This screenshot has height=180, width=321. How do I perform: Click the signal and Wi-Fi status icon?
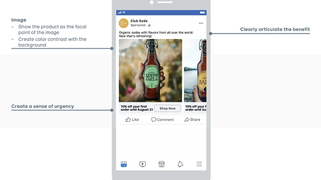[121, 13]
